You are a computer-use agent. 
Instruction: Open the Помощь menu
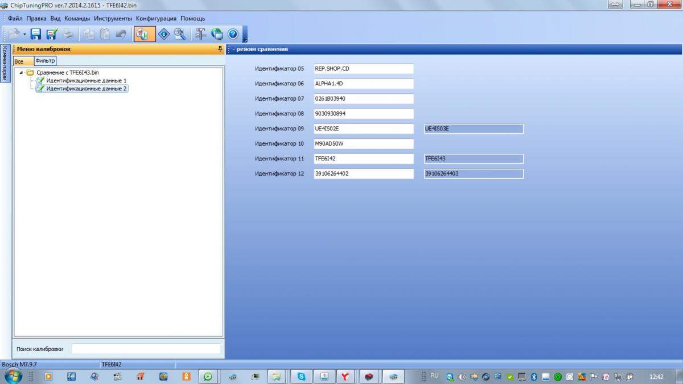point(192,18)
